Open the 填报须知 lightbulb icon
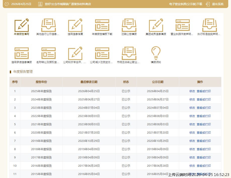 pos(156,53)
